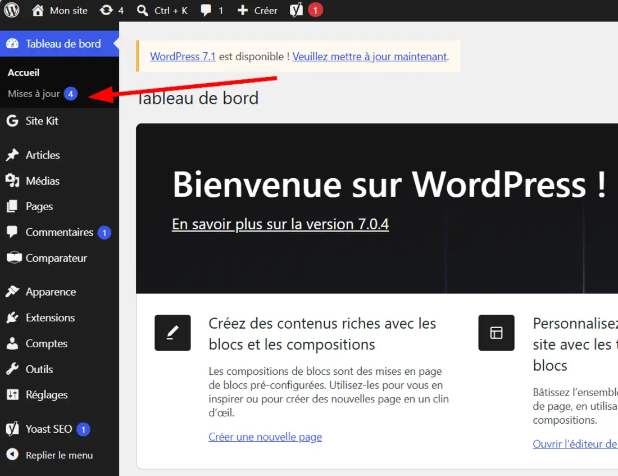Click the Yoast SEO count badge 1
The image size is (618, 476).
[x=83, y=429]
